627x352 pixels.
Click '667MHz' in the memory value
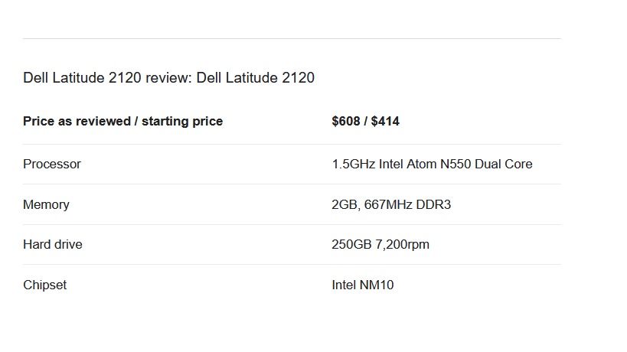coord(388,204)
